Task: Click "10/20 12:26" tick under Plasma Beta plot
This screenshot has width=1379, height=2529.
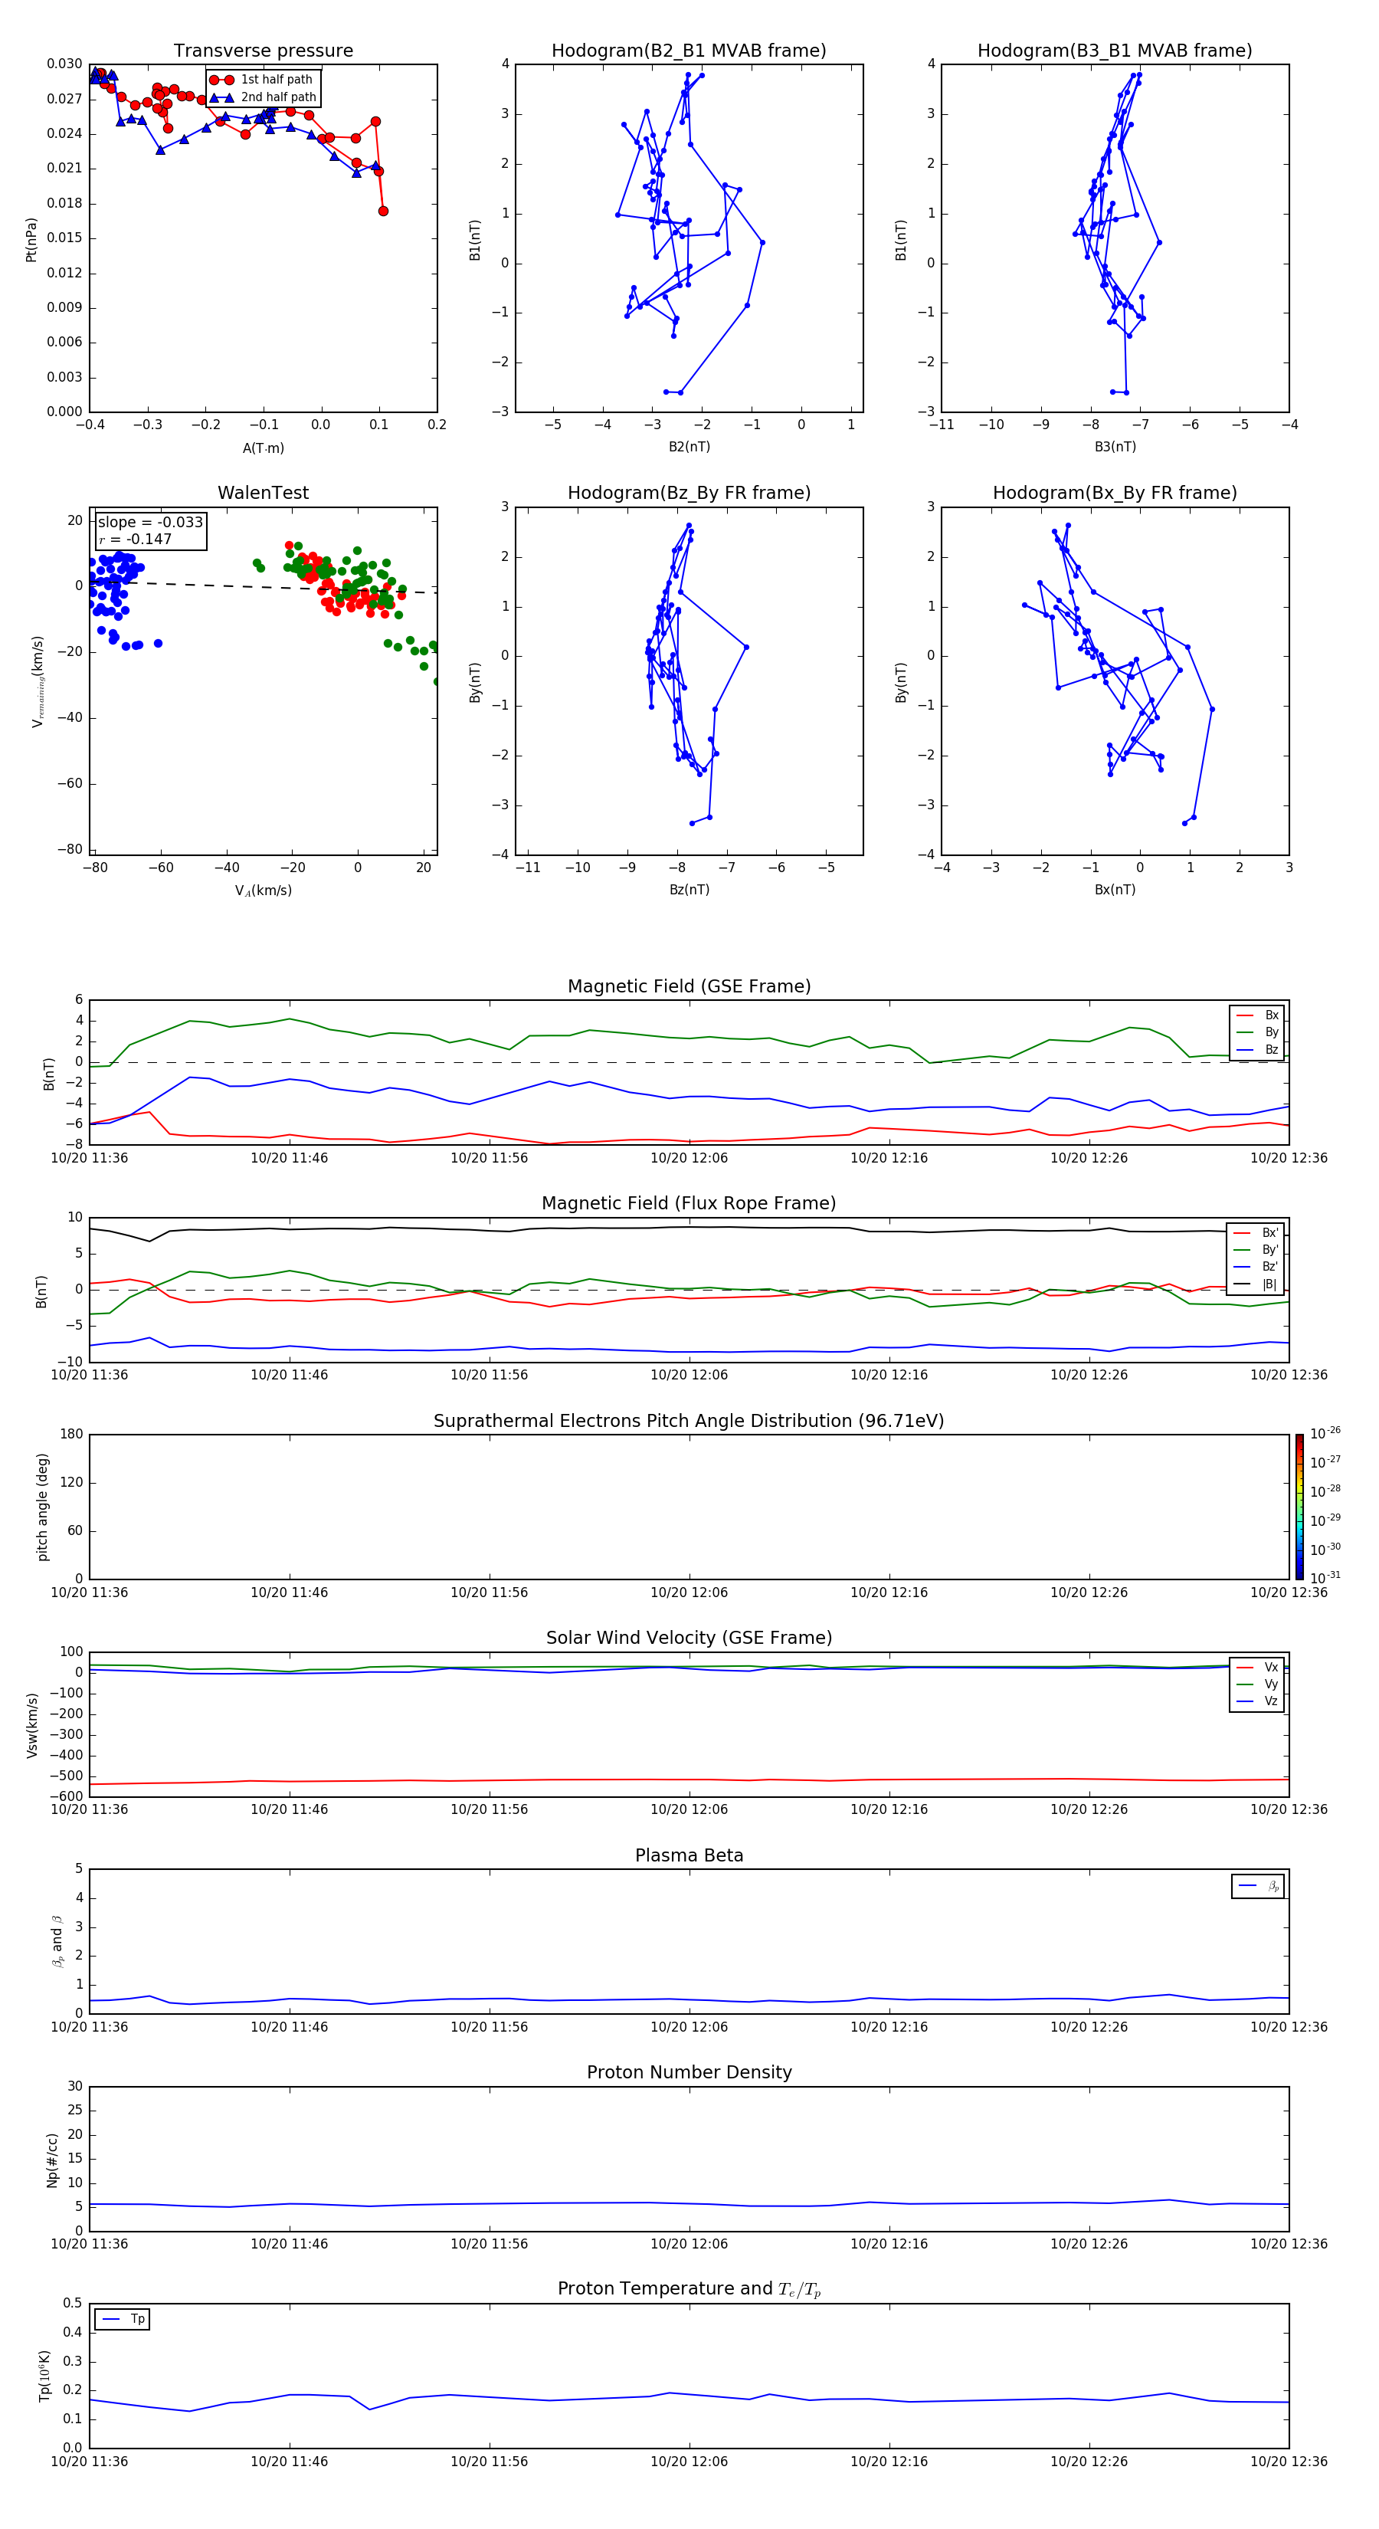Action: [1089, 2026]
